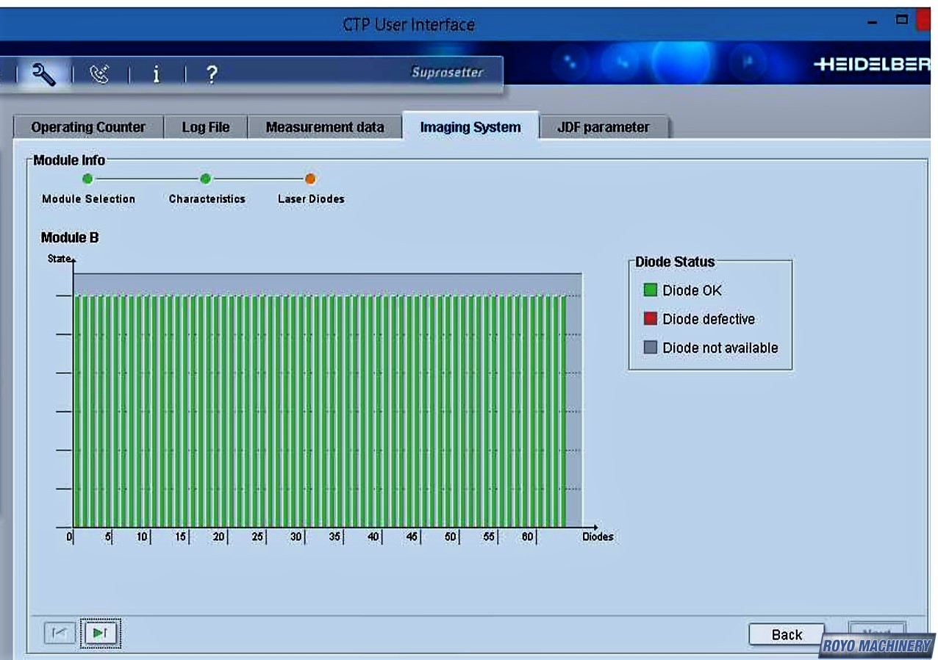
Task: Click the telephone remote service icon
Action: (x=99, y=73)
